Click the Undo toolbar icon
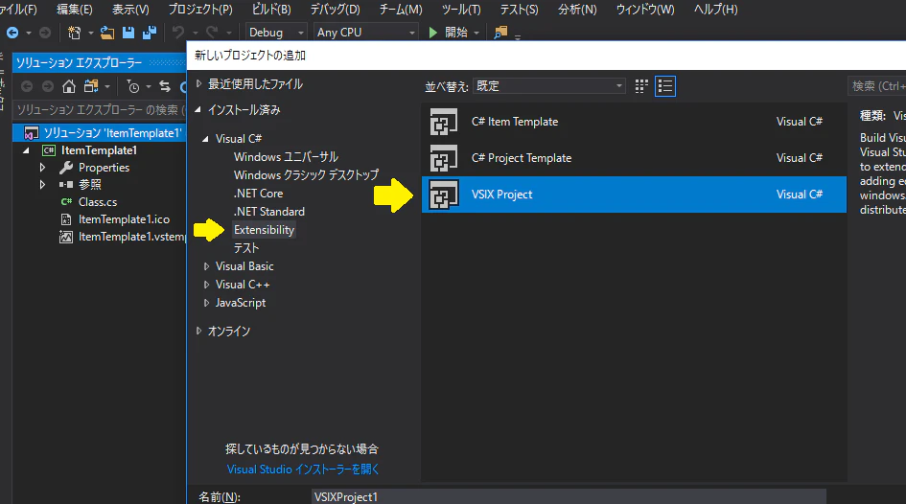The width and height of the screenshot is (906, 504). click(x=178, y=33)
